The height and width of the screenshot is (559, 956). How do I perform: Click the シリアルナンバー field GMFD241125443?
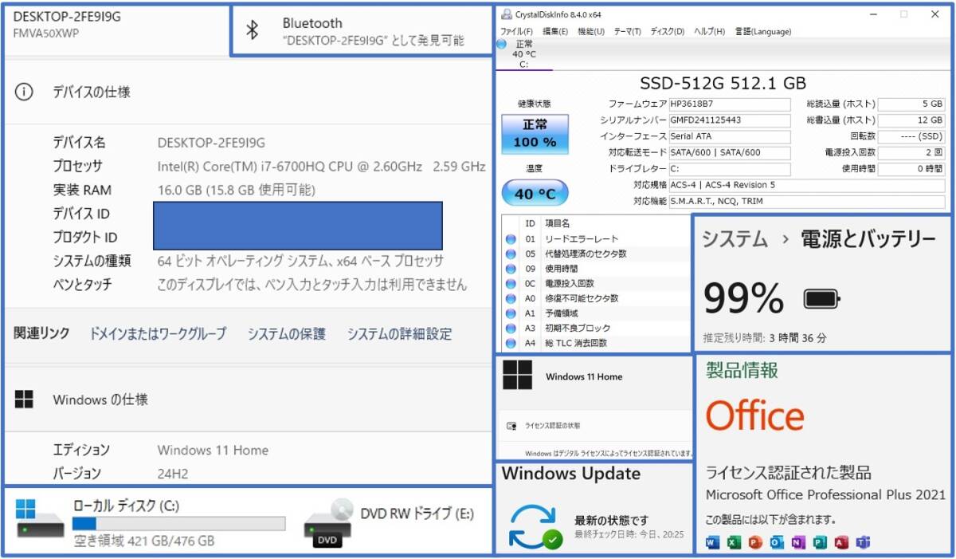pos(730,120)
